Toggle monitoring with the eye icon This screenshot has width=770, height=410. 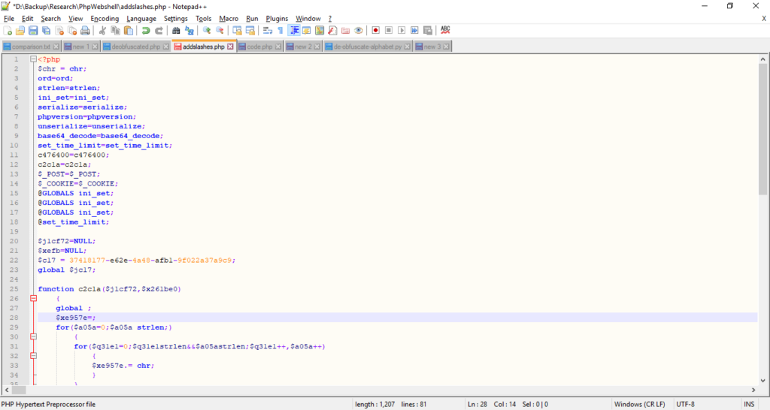359,30
